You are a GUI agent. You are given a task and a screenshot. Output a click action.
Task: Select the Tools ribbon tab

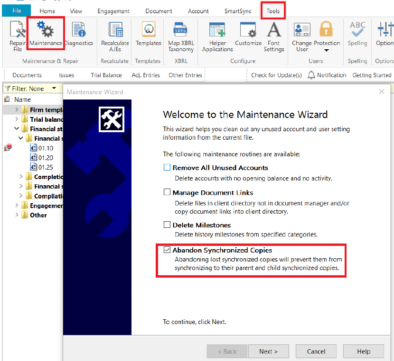click(x=273, y=11)
